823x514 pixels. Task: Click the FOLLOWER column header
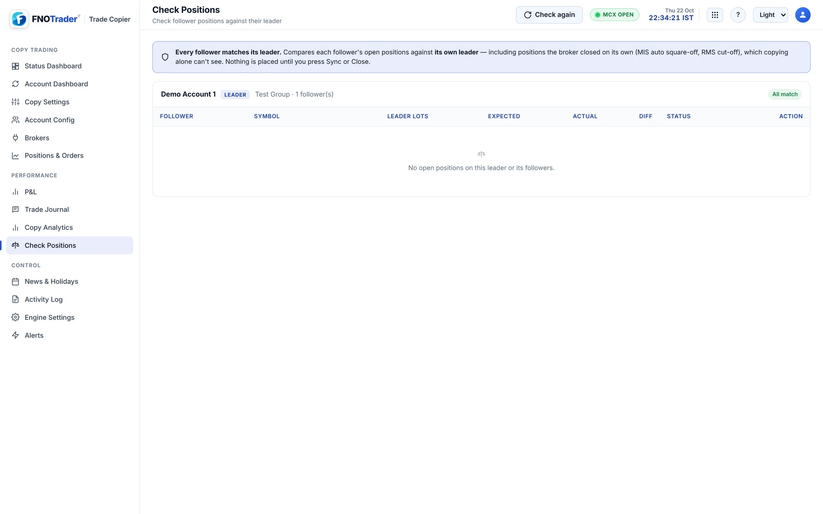click(177, 117)
